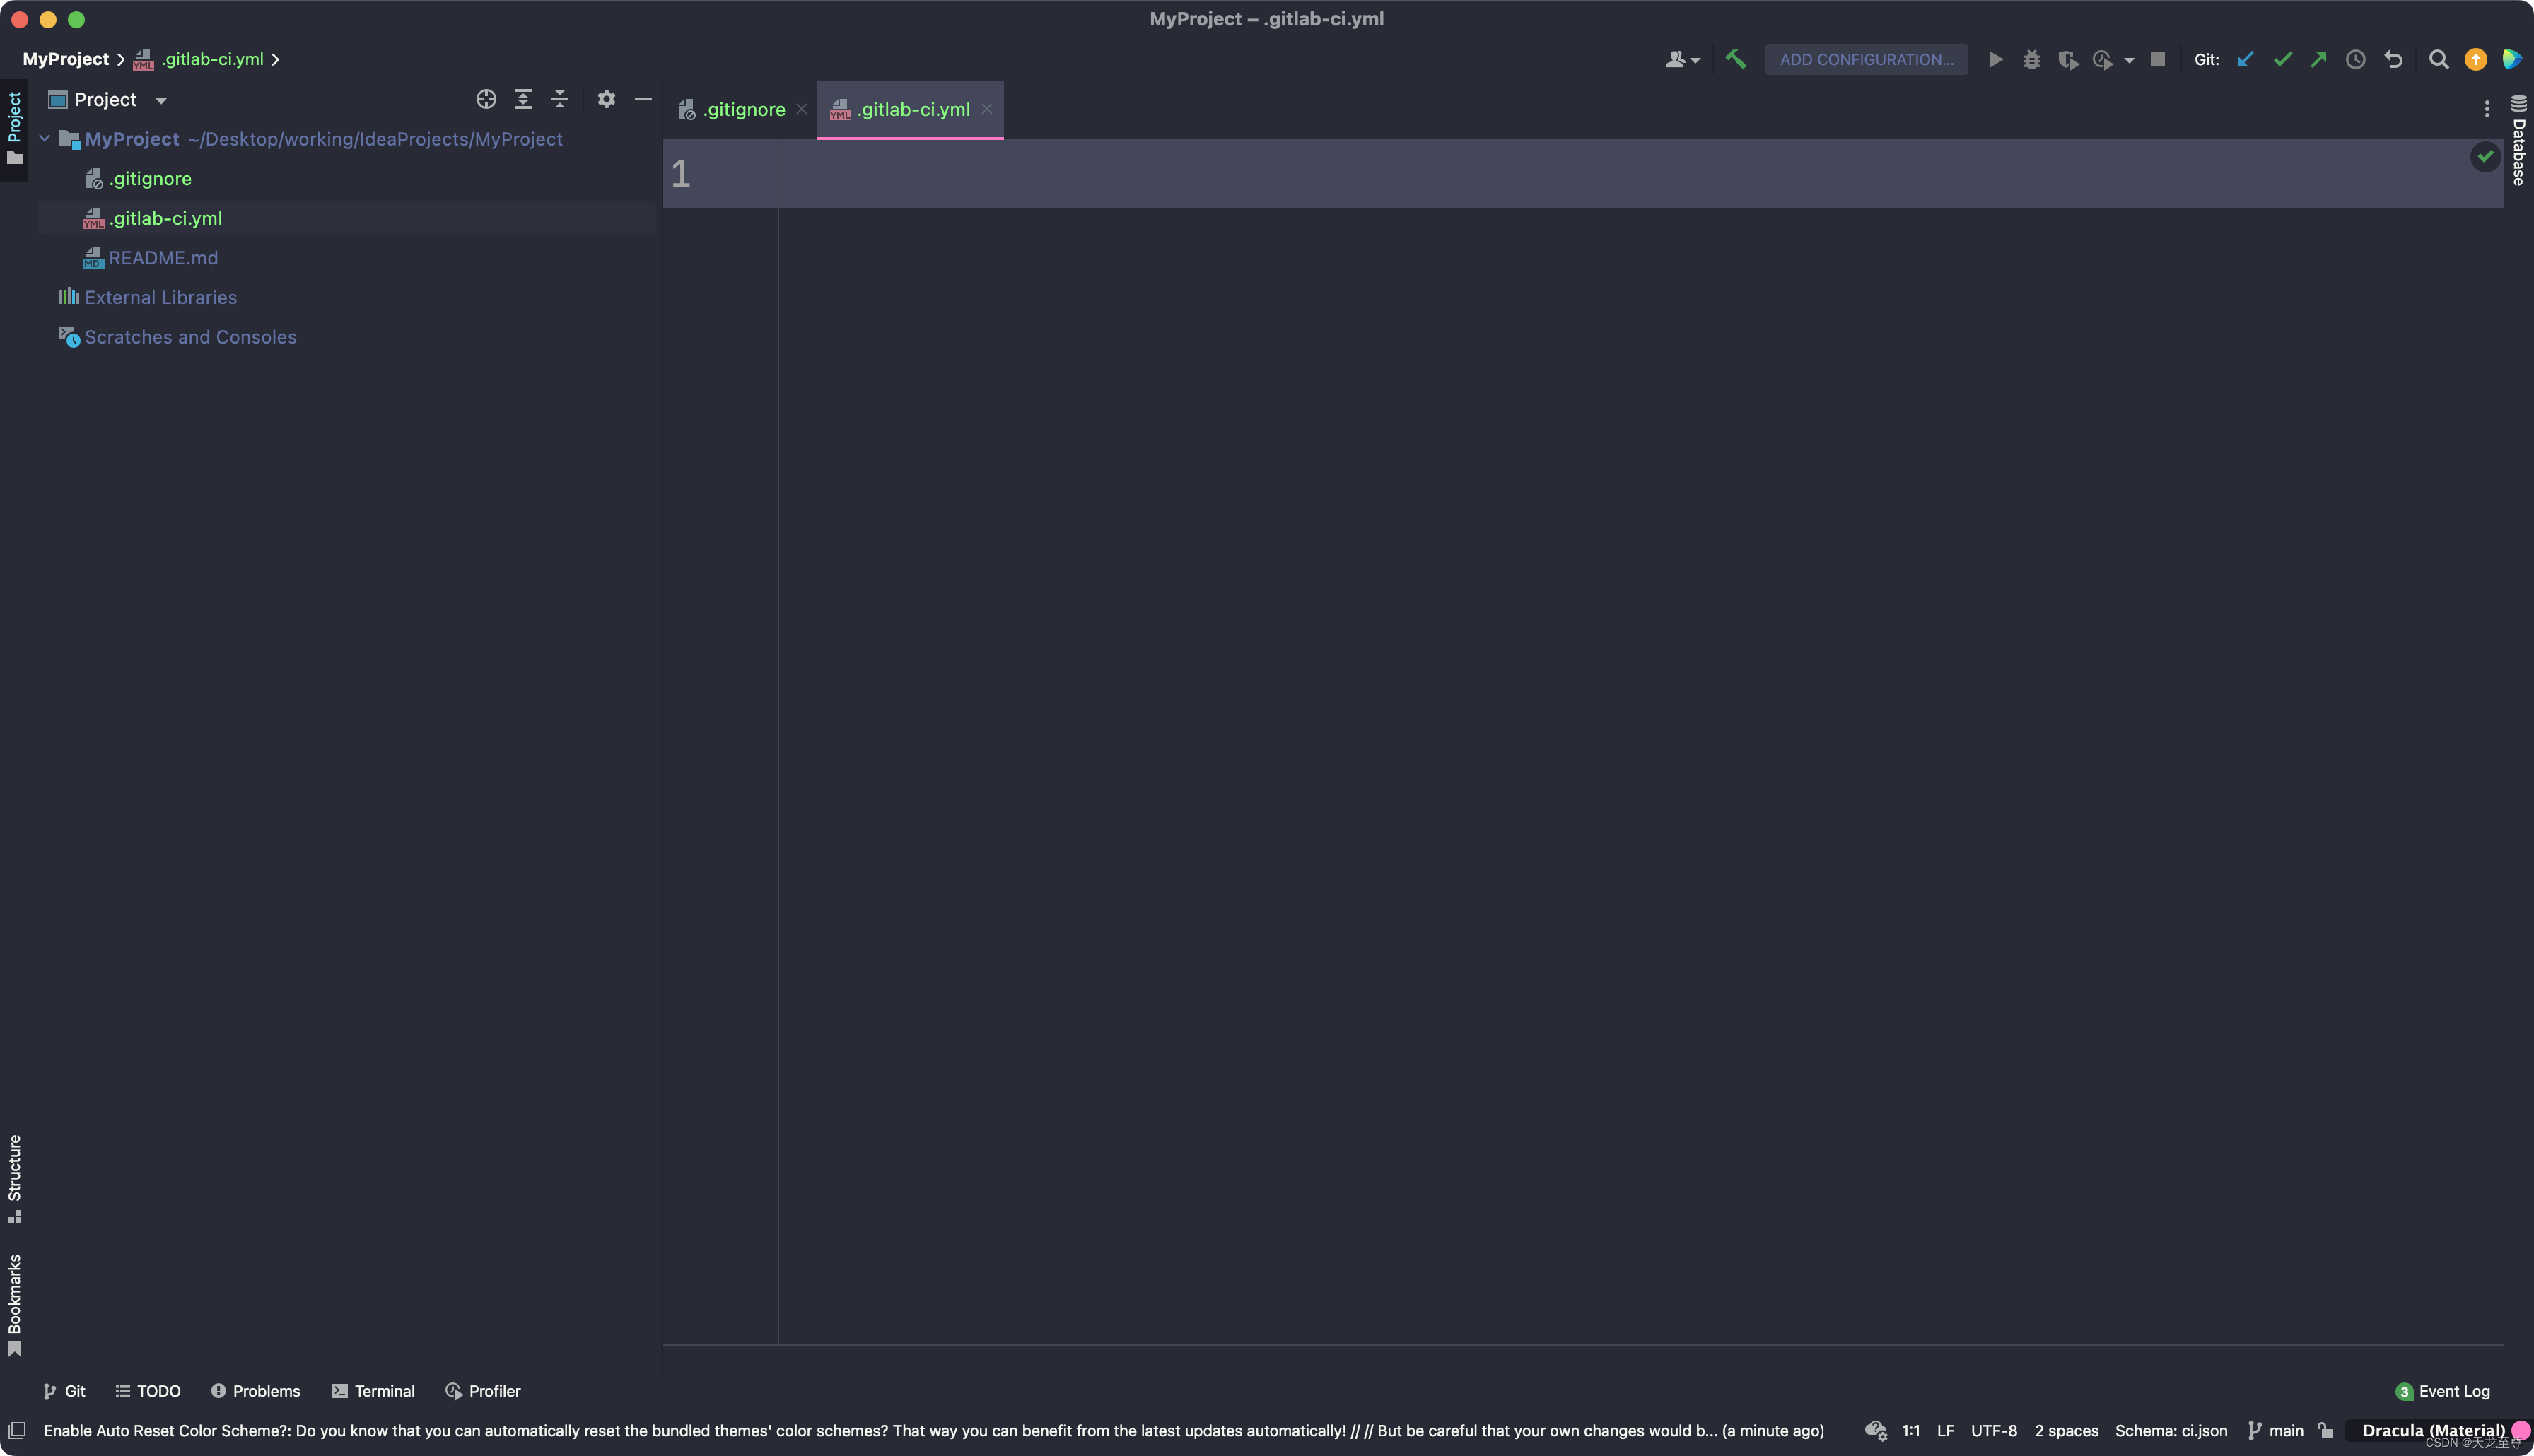This screenshot has width=2534, height=1456.
Task: Change indent setting 2 spaces
Action: tap(2066, 1430)
